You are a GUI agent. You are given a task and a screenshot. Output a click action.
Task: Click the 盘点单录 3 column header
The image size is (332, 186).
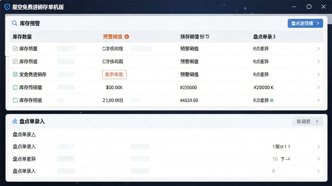[x=264, y=37]
